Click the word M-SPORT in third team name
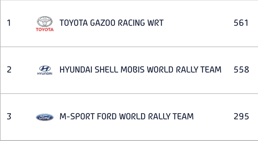This screenshot has width=258, height=141. click(77, 116)
